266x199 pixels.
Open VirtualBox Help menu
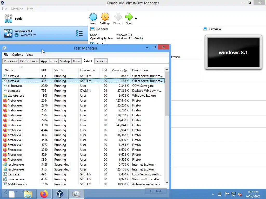(30, 9)
